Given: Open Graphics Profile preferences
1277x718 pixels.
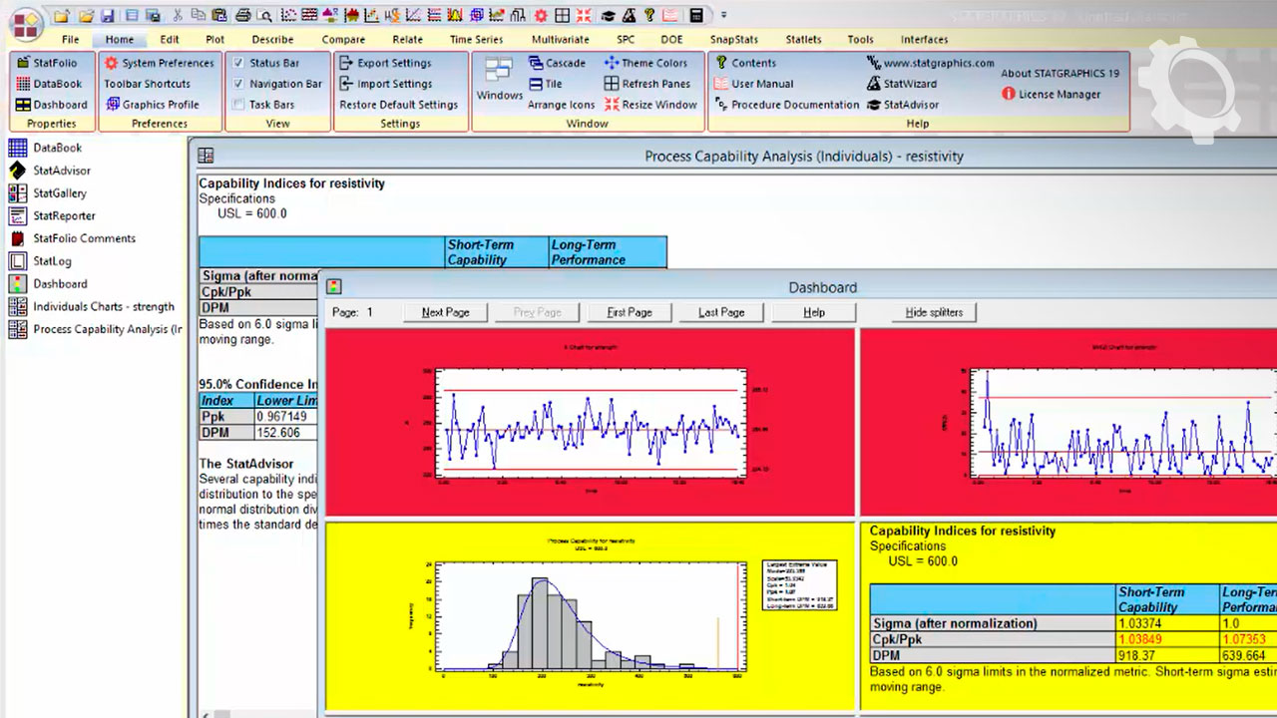Looking at the screenshot, I should click(x=152, y=105).
